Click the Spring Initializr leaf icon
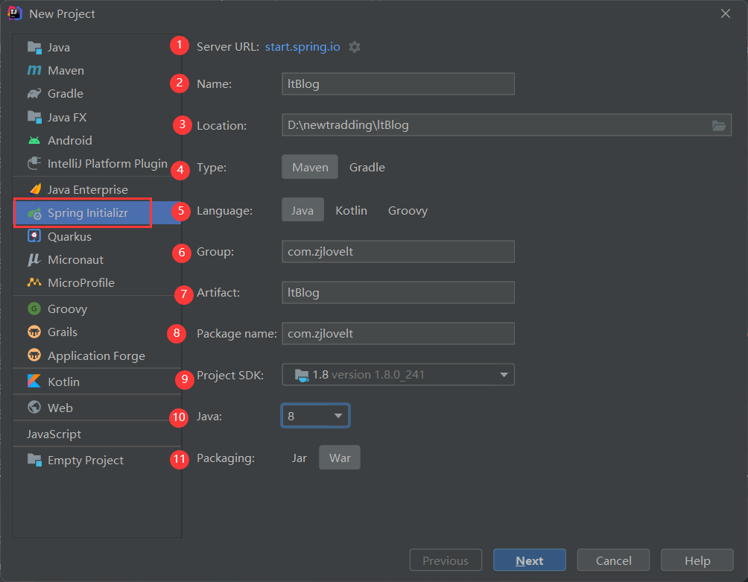Viewport: 748px width, 582px height. pos(34,214)
